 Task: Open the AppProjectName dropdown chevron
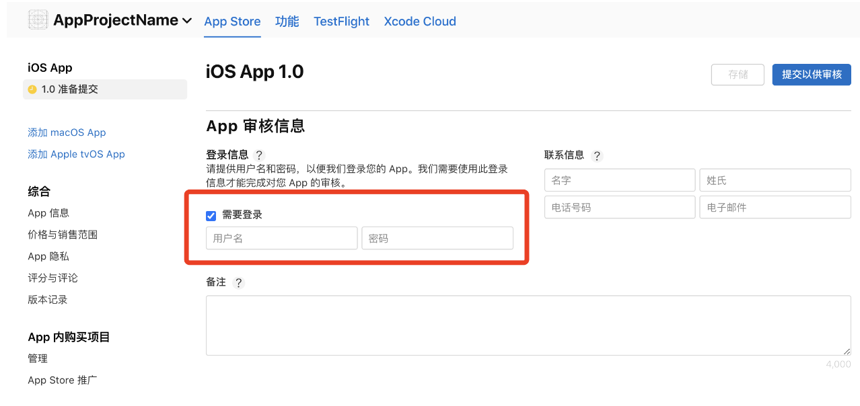coord(187,21)
